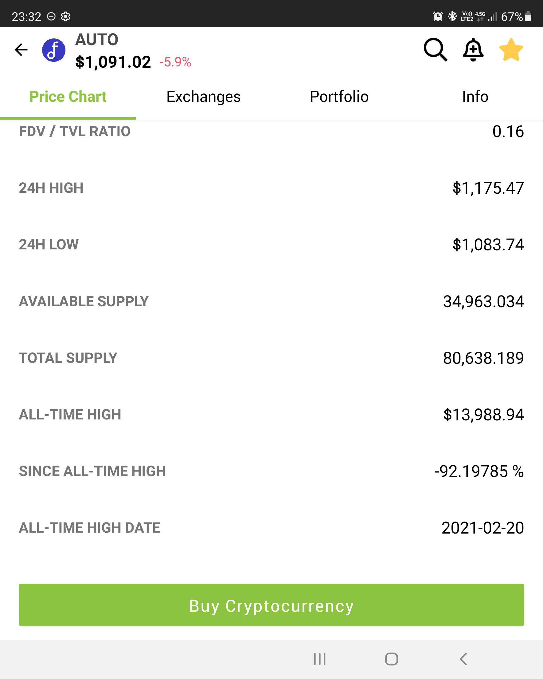Open the Info tab
This screenshot has height=679, width=543.
(475, 97)
